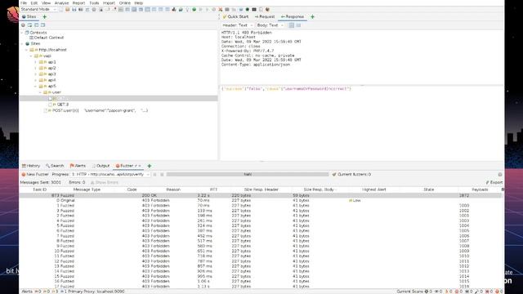
Task: Open the Header: Text dropdown
Action: click(238, 25)
